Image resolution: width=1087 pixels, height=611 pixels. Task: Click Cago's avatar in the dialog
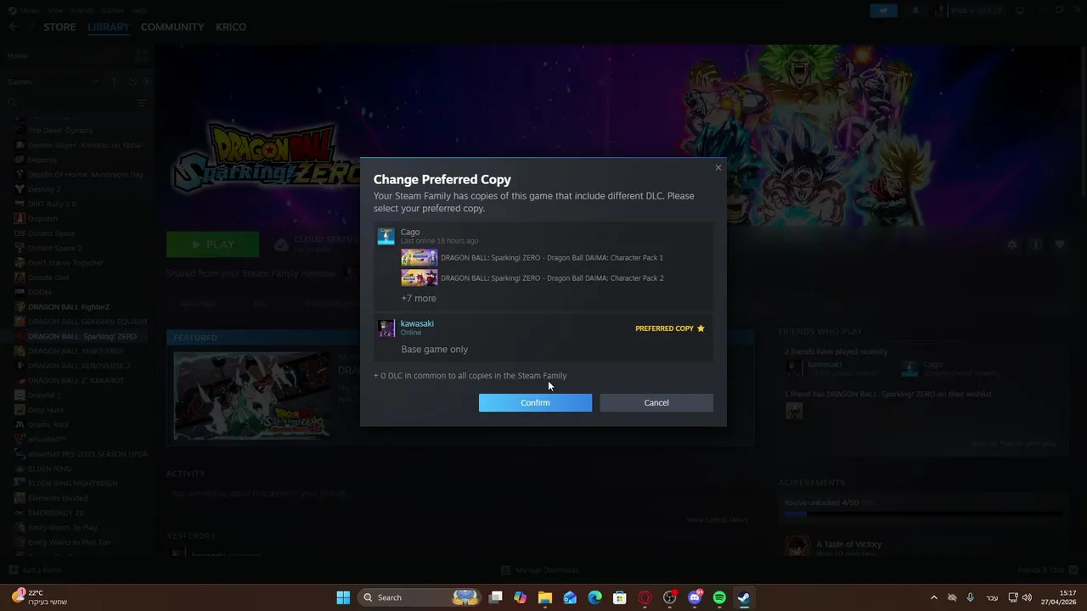tap(386, 236)
